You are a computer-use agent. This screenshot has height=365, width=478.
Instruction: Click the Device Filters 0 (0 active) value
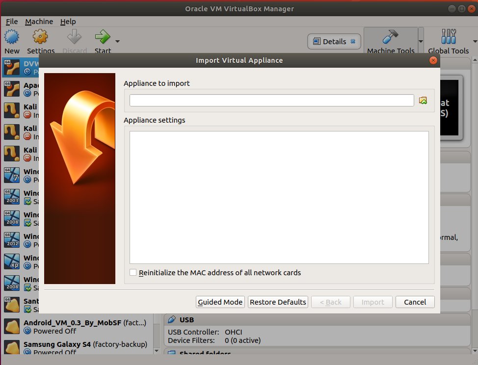[242, 340]
